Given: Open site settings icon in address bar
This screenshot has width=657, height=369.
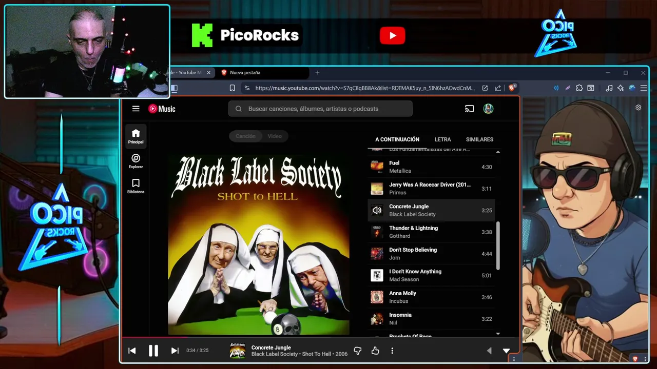Looking at the screenshot, I should [x=247, y=88].
